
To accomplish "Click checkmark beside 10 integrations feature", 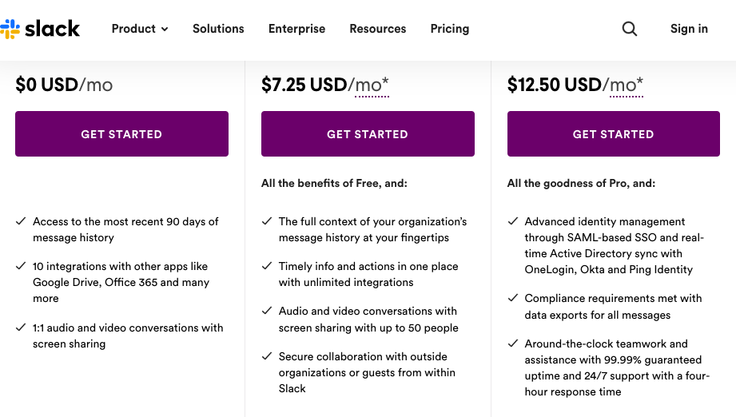I will point(21,266).
